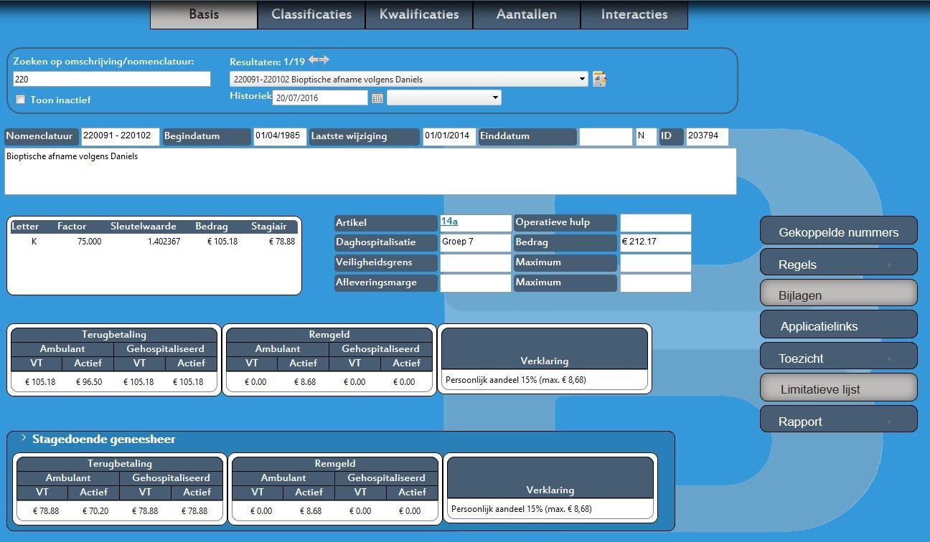Open the notes icon beside results dropdown
Viewport: 930px width, 542px height.
[599, 79]
